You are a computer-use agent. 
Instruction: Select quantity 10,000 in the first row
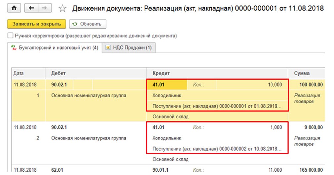[274, 85]
